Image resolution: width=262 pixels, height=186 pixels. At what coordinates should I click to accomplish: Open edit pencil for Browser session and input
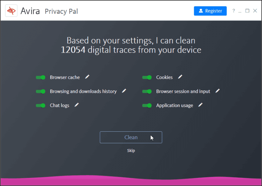[218, 91]
